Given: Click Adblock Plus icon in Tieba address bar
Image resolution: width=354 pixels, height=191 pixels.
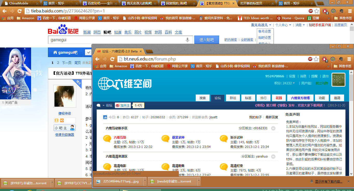Looking at the screenshot, I should [x=310, y=11].
